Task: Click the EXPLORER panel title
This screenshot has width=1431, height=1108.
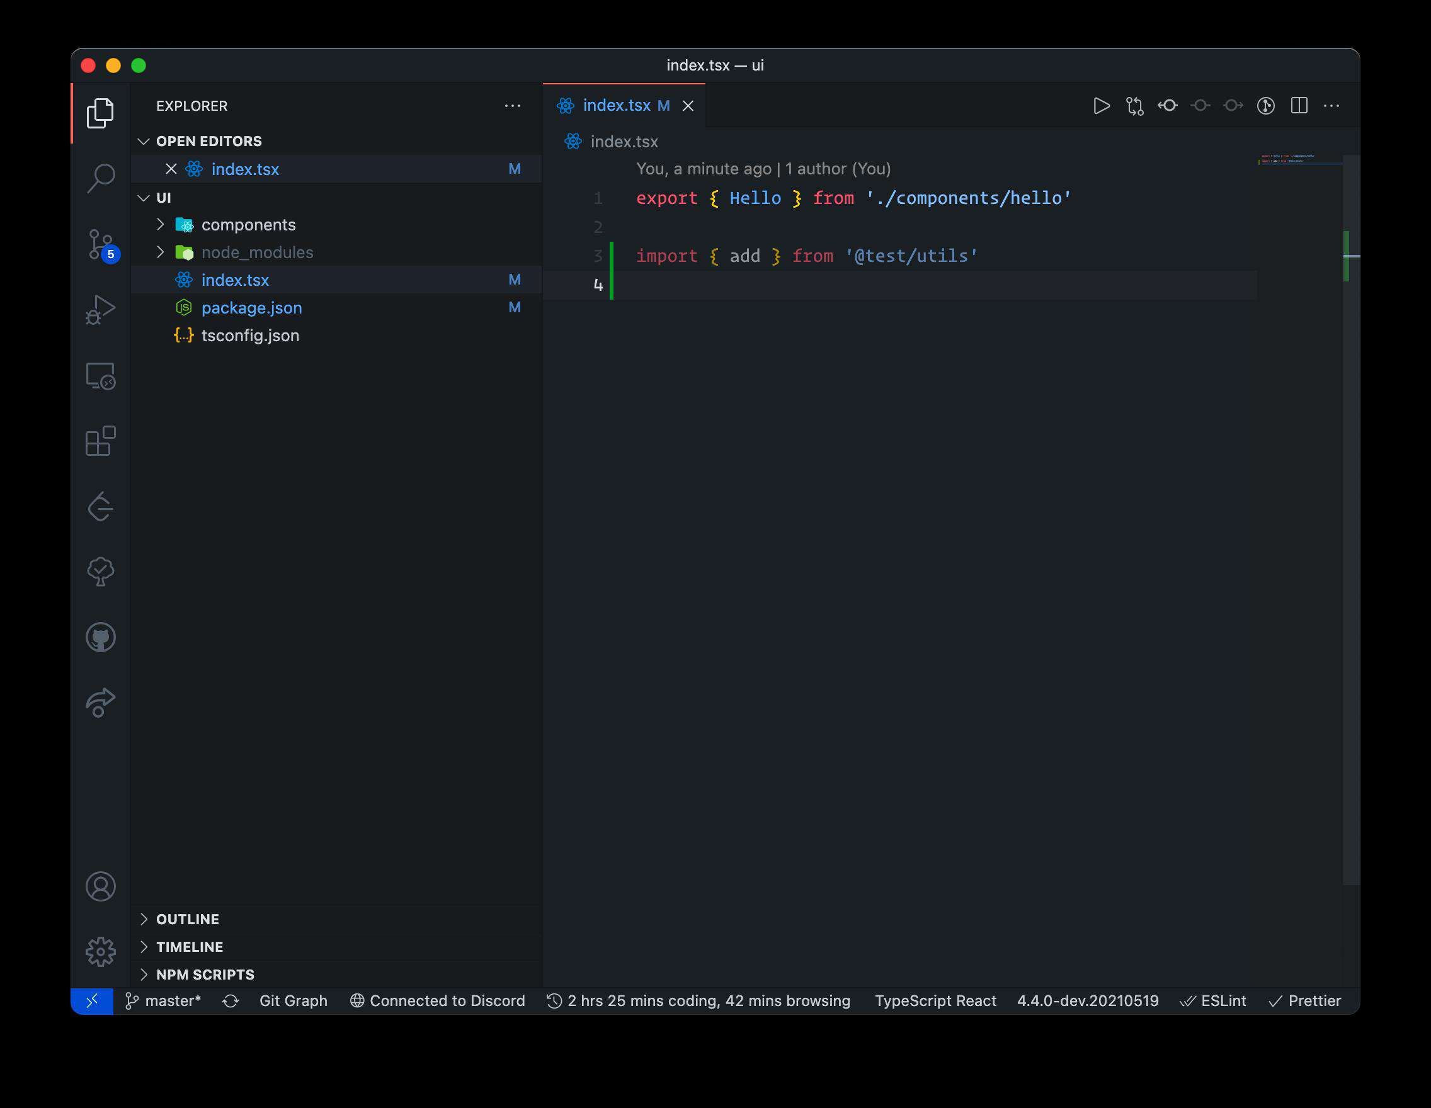Action: coord(191,106)
